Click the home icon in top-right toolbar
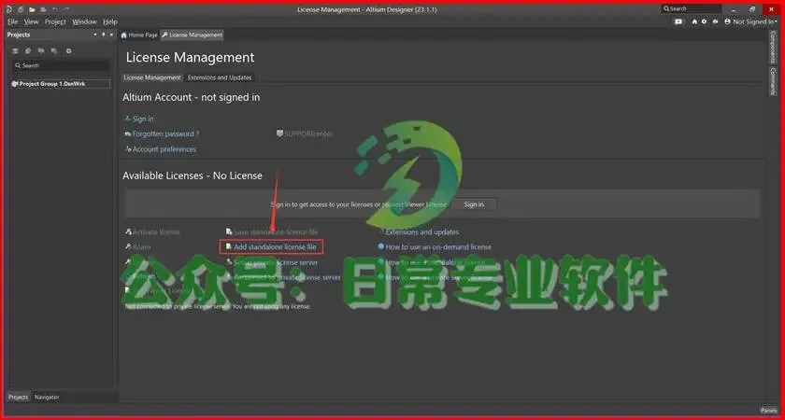This screenshot has height=420, width=785. pyautogui.click(x=694, y=22)
